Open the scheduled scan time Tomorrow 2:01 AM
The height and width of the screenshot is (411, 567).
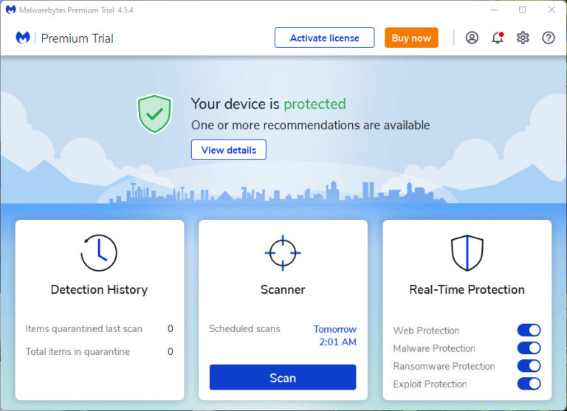pyautogui.click(x=334, y=336)
